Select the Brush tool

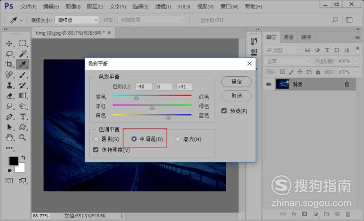(x=23, y=75)
